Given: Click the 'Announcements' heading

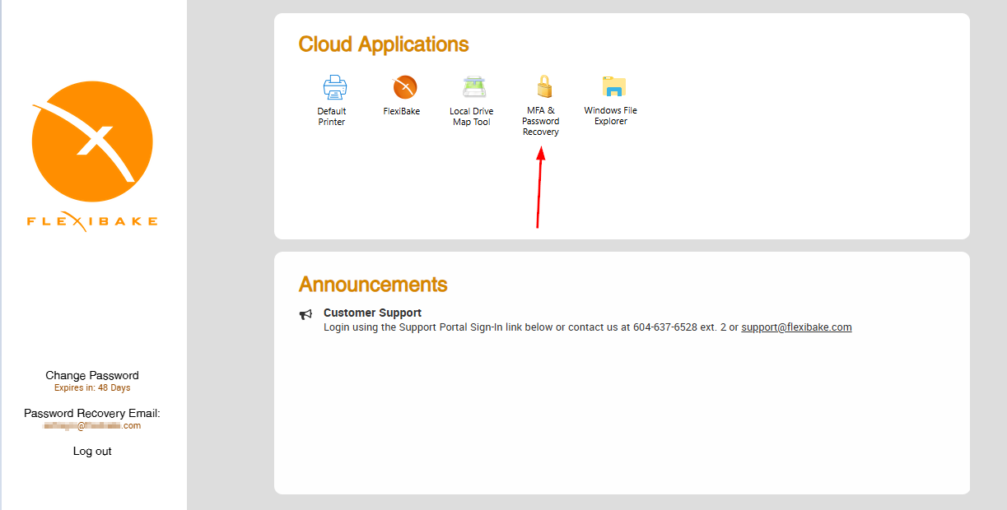Looking at the screenshot, I should (373, 285).
